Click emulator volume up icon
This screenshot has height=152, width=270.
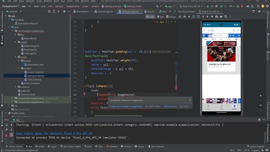(x=185, y=17)
